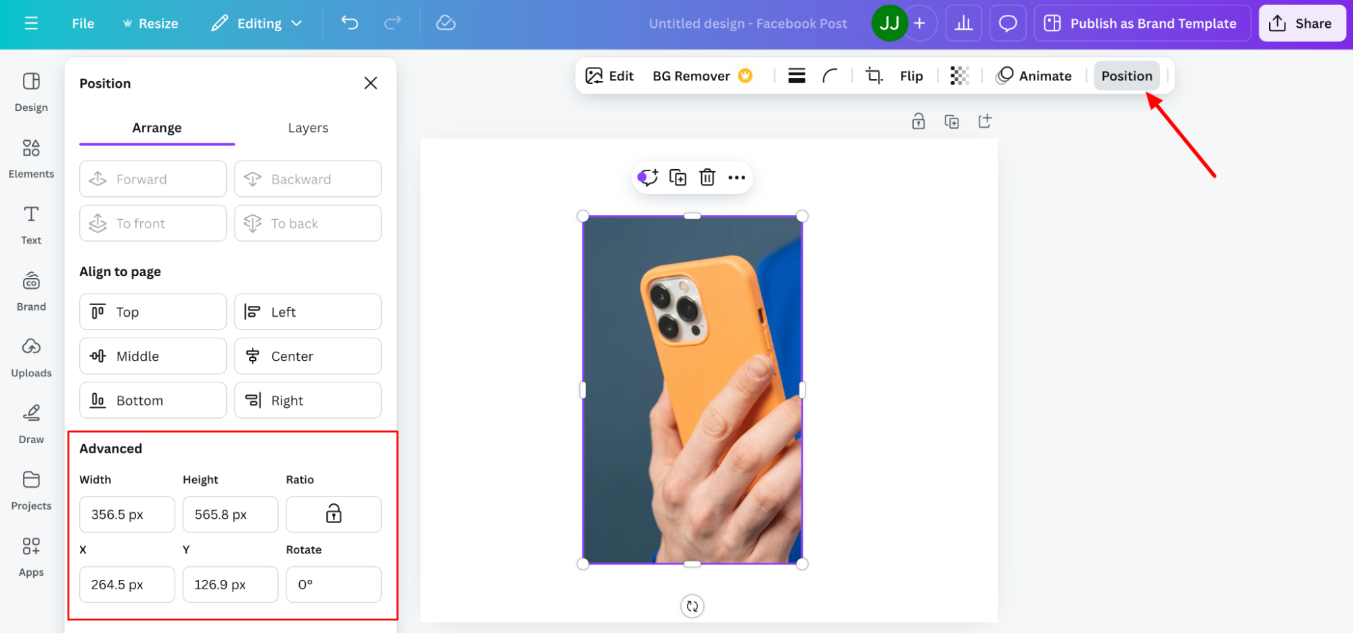Redo the last action
Screen dimensions: 1353x634
point(393,23)
